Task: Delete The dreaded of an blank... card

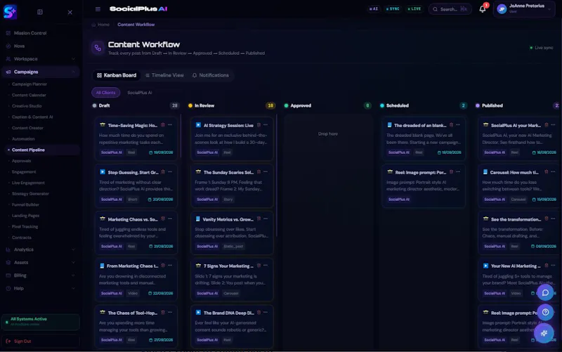Action: tap(451, 125)
